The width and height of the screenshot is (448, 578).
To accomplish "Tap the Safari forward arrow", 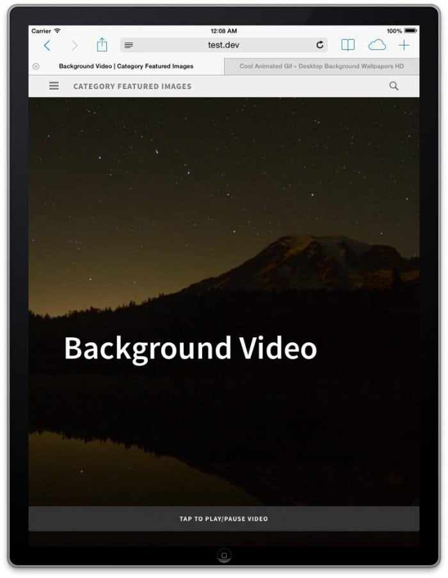I will (x=74, y=45).
